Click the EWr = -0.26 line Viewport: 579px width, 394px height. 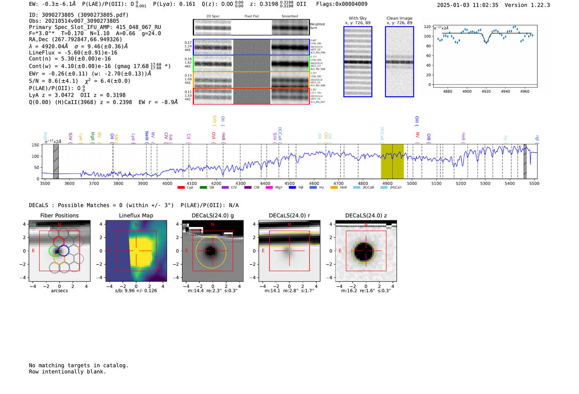coord(90,74)
